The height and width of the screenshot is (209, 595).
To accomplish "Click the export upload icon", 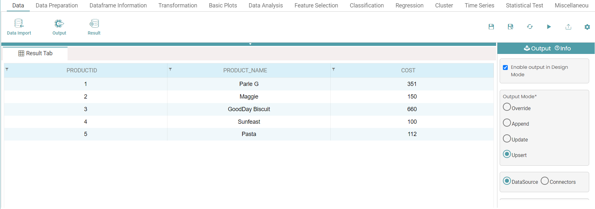I will click(568, 27).
